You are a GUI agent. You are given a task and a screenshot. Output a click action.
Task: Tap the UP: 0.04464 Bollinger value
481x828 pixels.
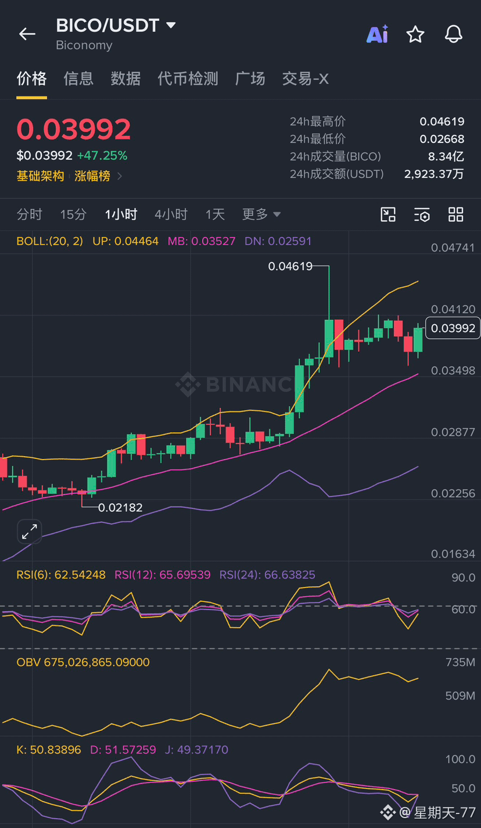click(x=125, y=241)
